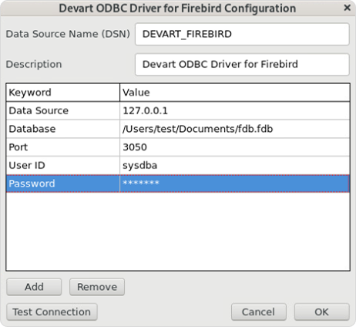Screen dimensions: 356x327
Task: Select the Keyword column header
Action: (x=63, y=93)
